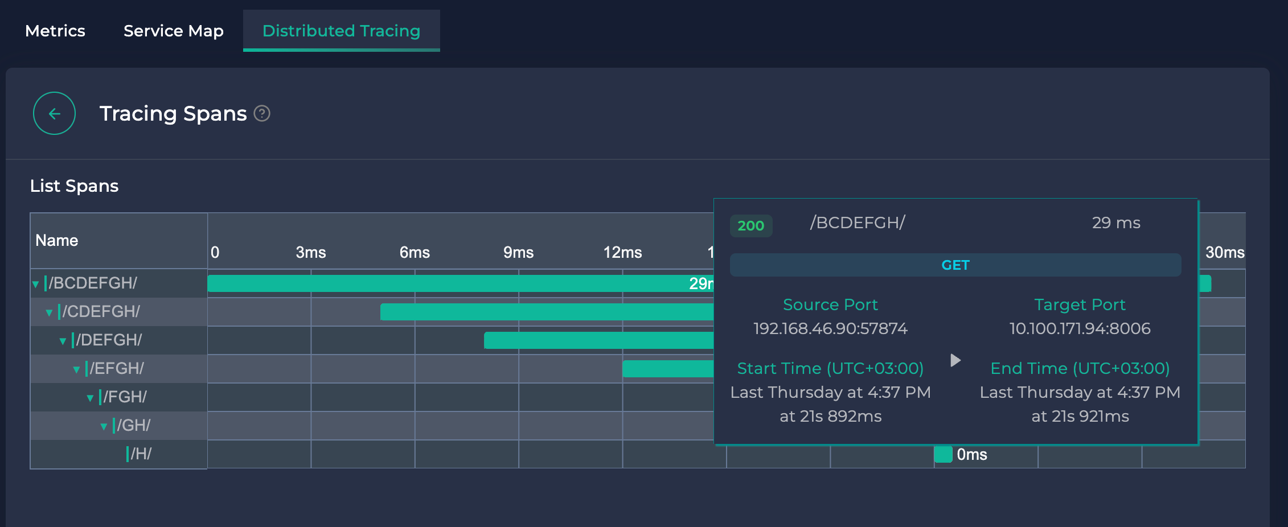Screen dimensions: 1288x527
Task: Click the help icon beside Tracing Spans
Action: click(261, 114)
